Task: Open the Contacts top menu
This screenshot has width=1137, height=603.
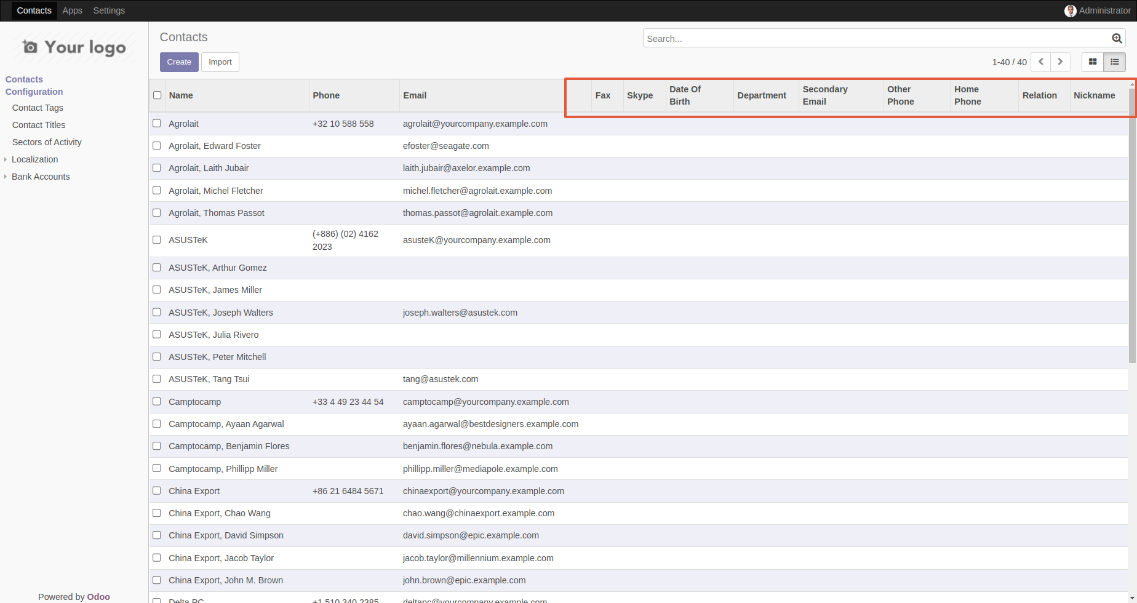Action: click(34, 10)
